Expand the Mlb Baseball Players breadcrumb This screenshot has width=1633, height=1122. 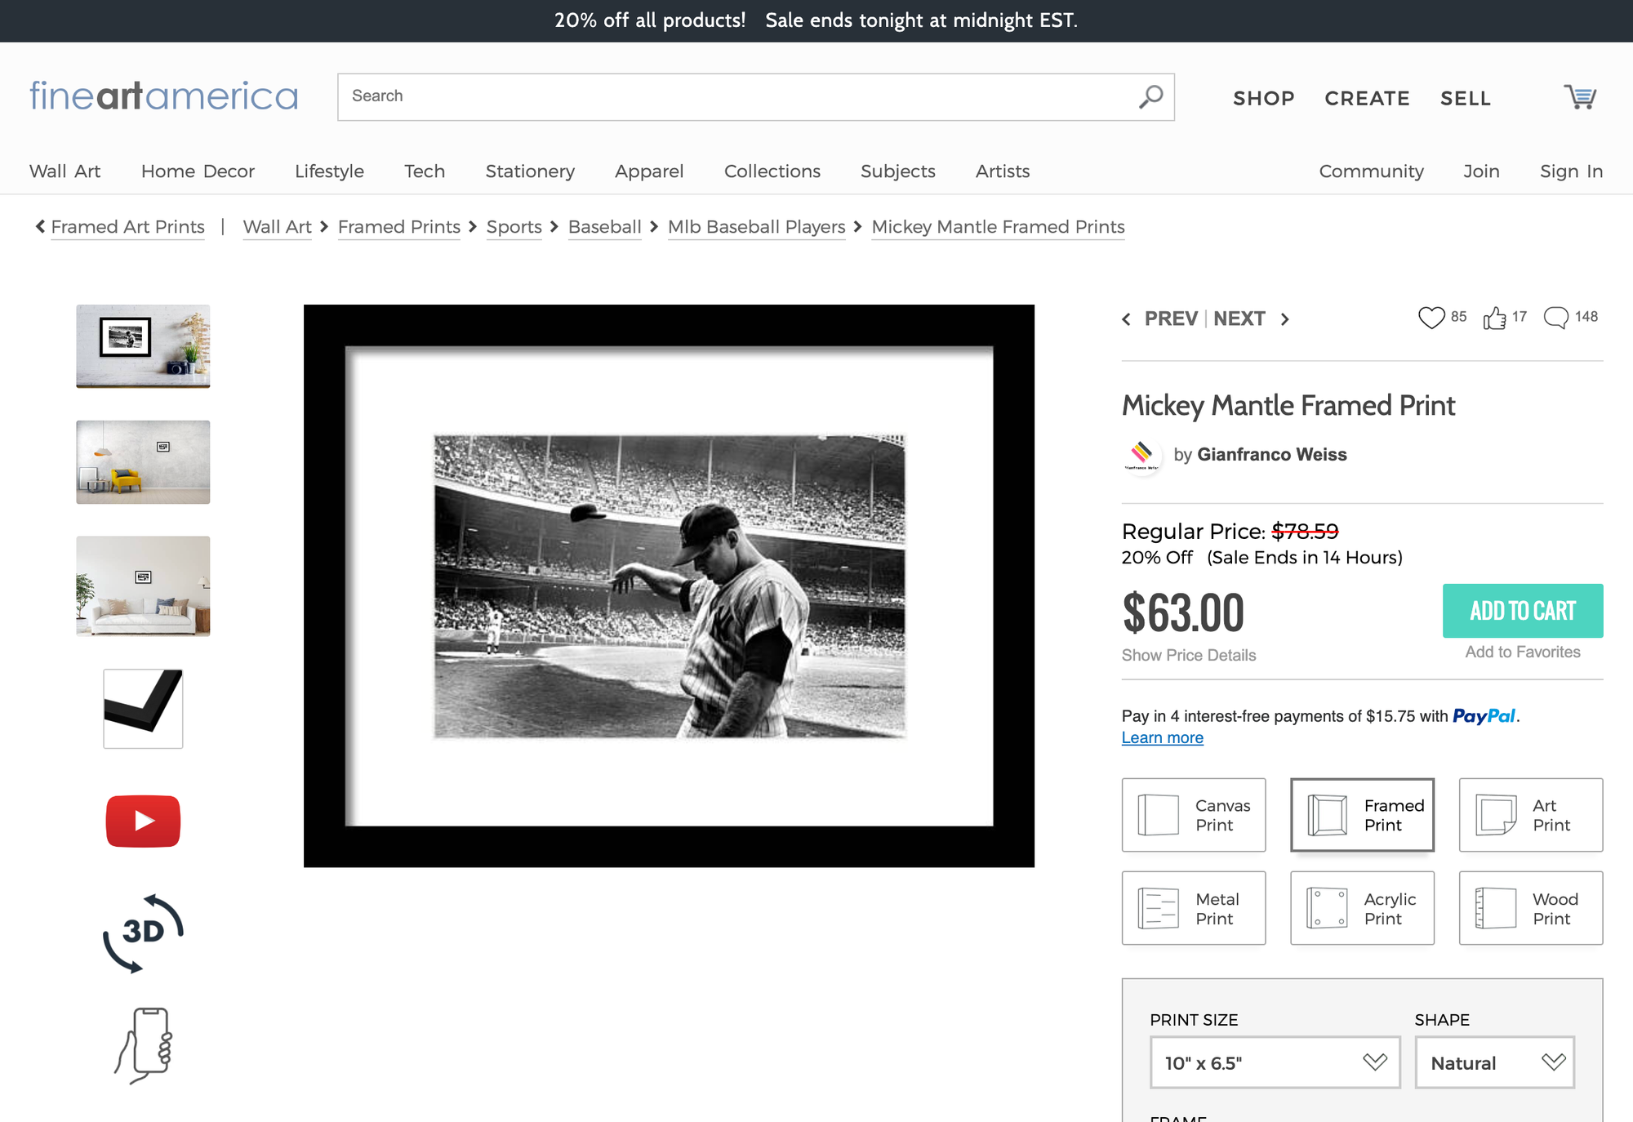tap(756, 227)
